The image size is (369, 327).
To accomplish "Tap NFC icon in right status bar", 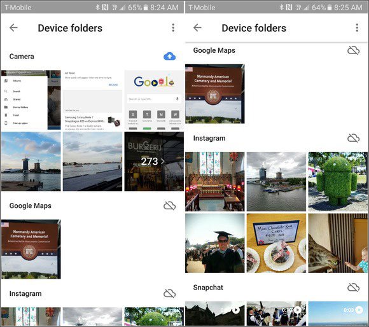I will [289, 7].
